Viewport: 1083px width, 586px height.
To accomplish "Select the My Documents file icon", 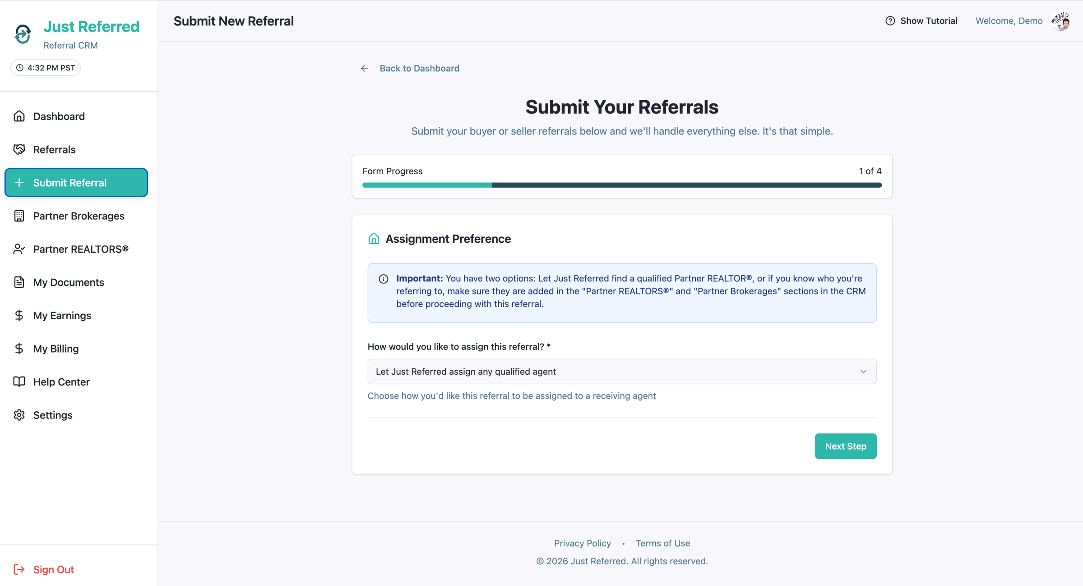I will (x=19, y=282).
